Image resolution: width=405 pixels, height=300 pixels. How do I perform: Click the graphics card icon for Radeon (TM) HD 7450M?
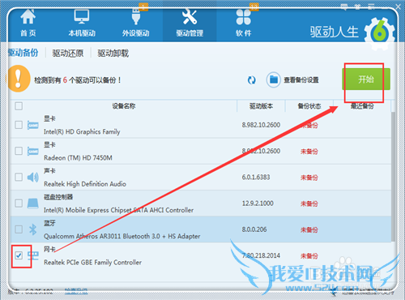pos(33,152)
